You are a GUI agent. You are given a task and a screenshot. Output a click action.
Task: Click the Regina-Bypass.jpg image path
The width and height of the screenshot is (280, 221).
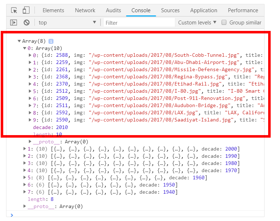[x=158, y=77]
